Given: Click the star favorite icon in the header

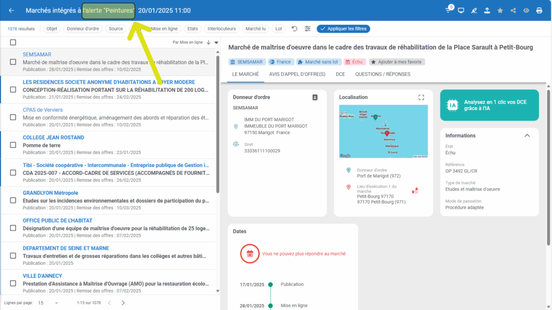Looking at the screenshot, I should click(500, 11).
